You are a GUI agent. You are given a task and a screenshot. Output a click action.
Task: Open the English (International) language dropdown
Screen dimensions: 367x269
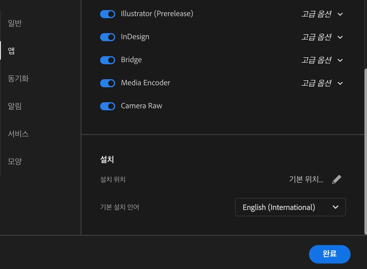point(291,207)
